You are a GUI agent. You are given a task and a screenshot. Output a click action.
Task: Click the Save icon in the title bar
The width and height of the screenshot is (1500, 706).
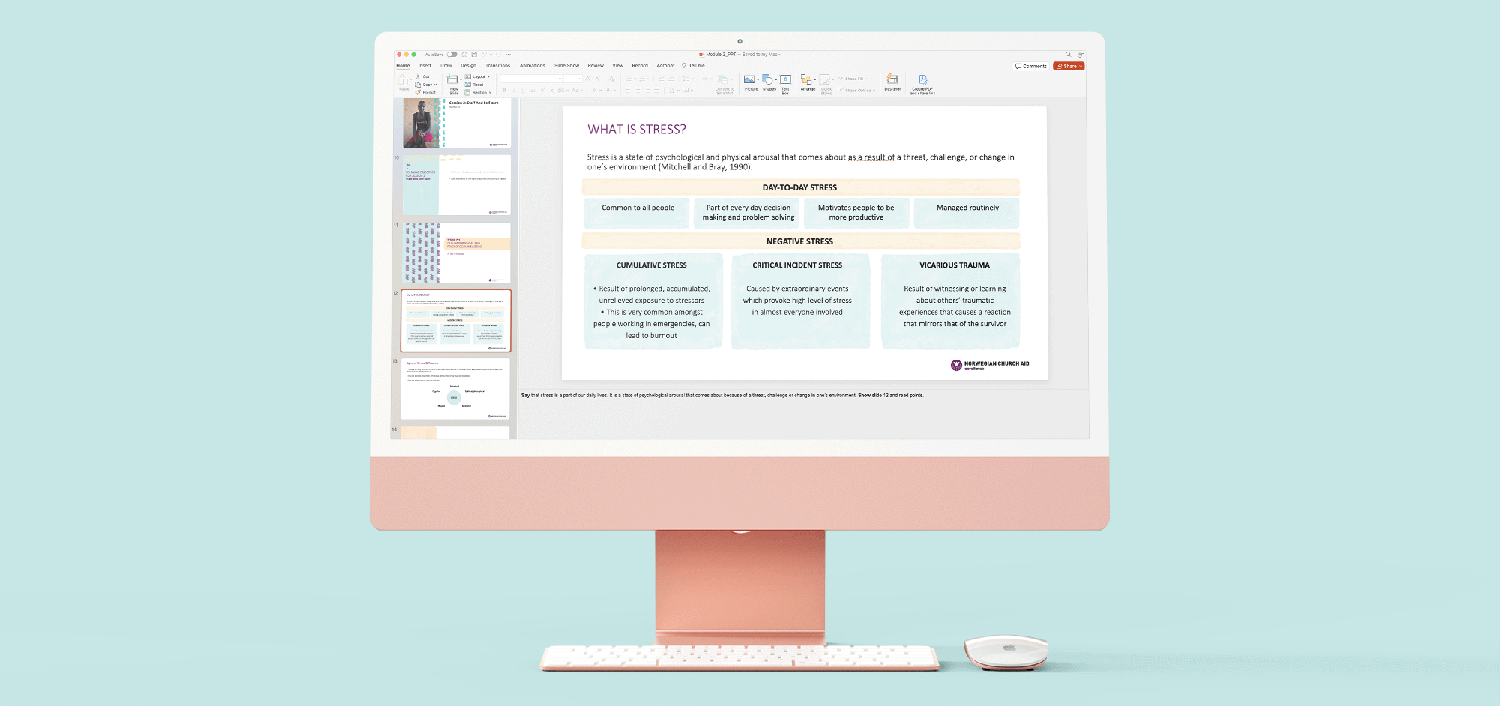tap(474, 55)
